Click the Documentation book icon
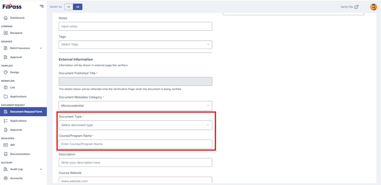 5,154
